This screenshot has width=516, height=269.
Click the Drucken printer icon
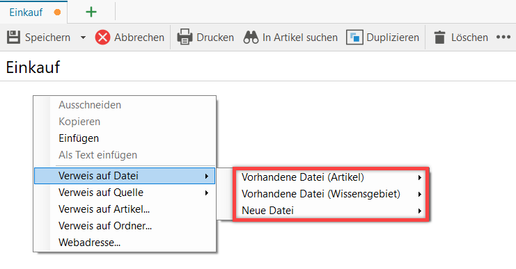[185, 37]
